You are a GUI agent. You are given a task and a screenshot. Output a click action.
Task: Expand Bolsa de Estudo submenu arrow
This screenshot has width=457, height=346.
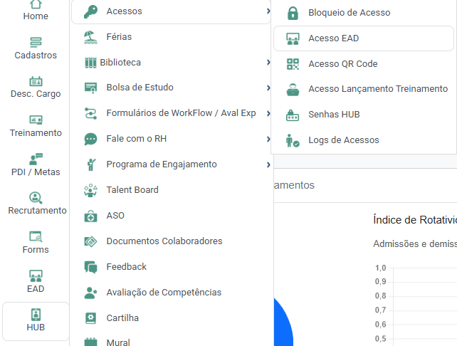point(268,88)
